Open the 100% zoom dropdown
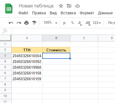 point(50,23)
